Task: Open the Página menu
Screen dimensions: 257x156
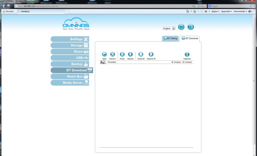Action: [x=215, y=12]
